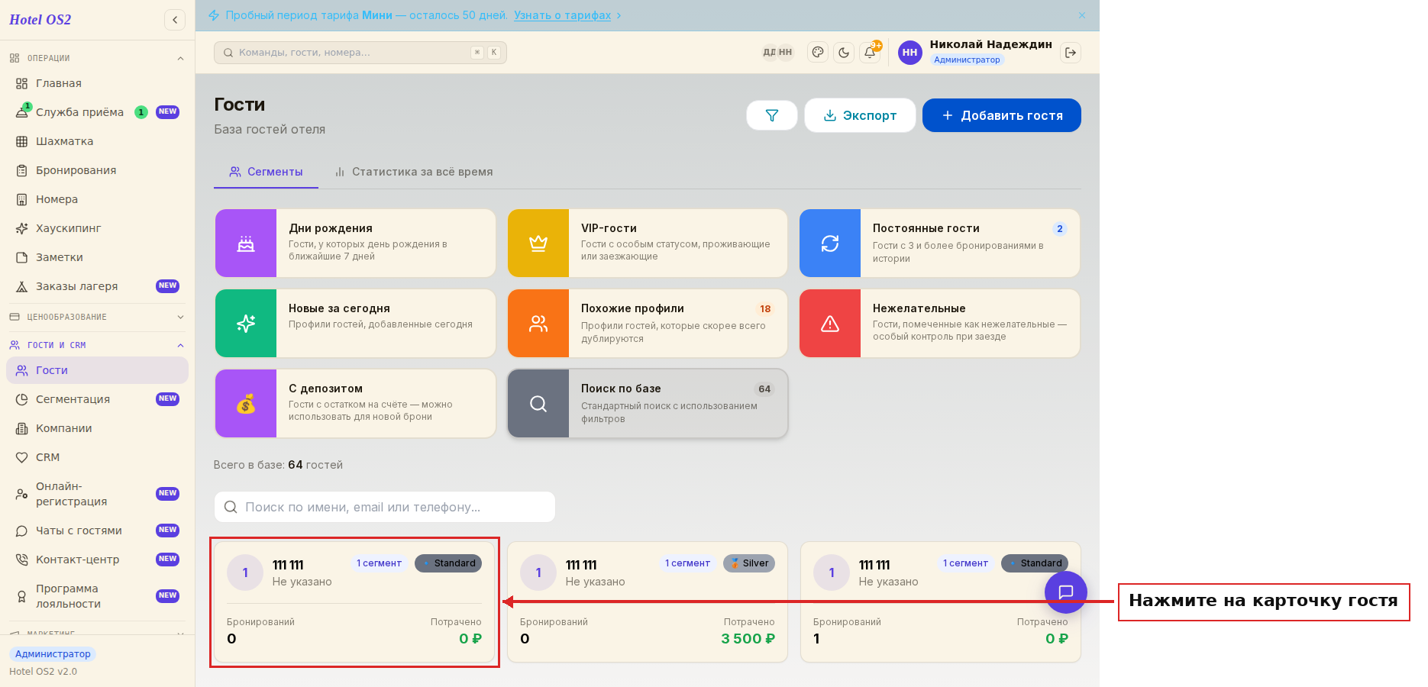1428x687 pixels.
Task: Click the Добавить гостя button
Action: pyautogui.click(x=1002, y=115)
